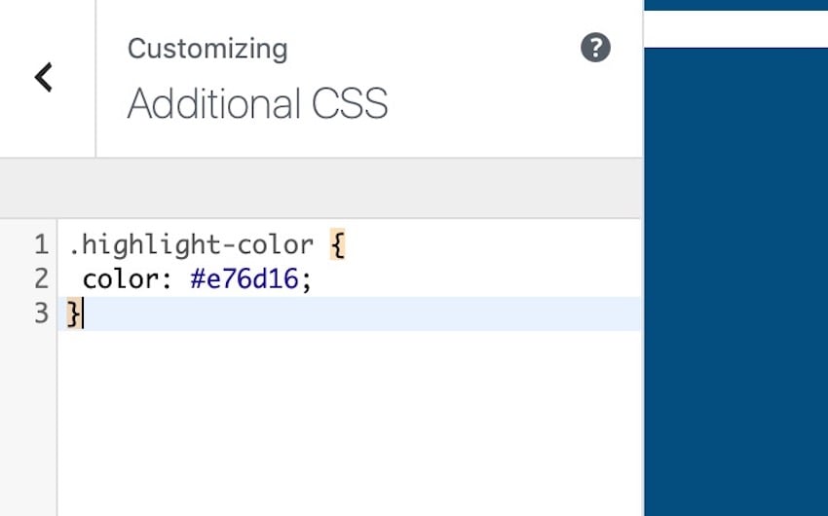Open the help question mark icon
The image size is (828, 516).
pos(595,48)
